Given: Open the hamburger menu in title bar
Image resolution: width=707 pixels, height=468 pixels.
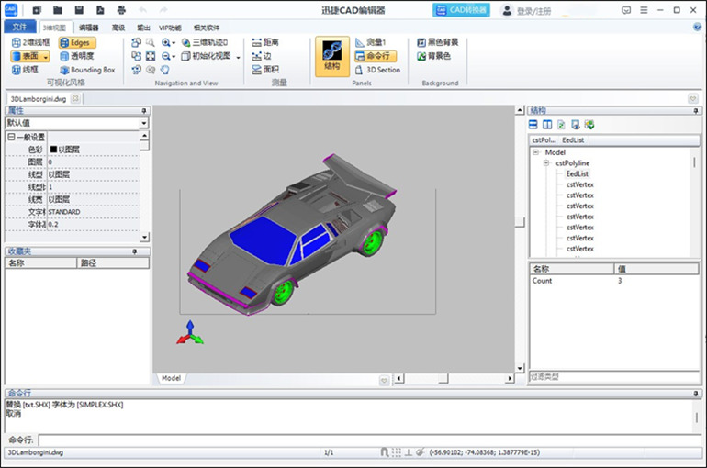Looking at the screenshot, I should tap(644, 10).
